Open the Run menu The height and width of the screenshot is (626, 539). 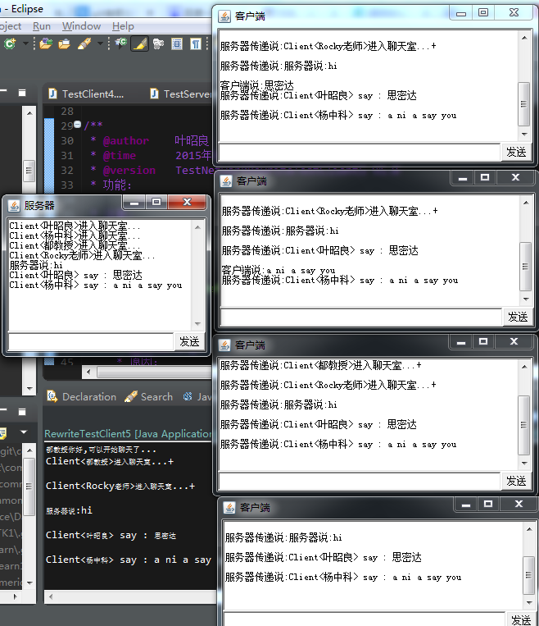41,26
